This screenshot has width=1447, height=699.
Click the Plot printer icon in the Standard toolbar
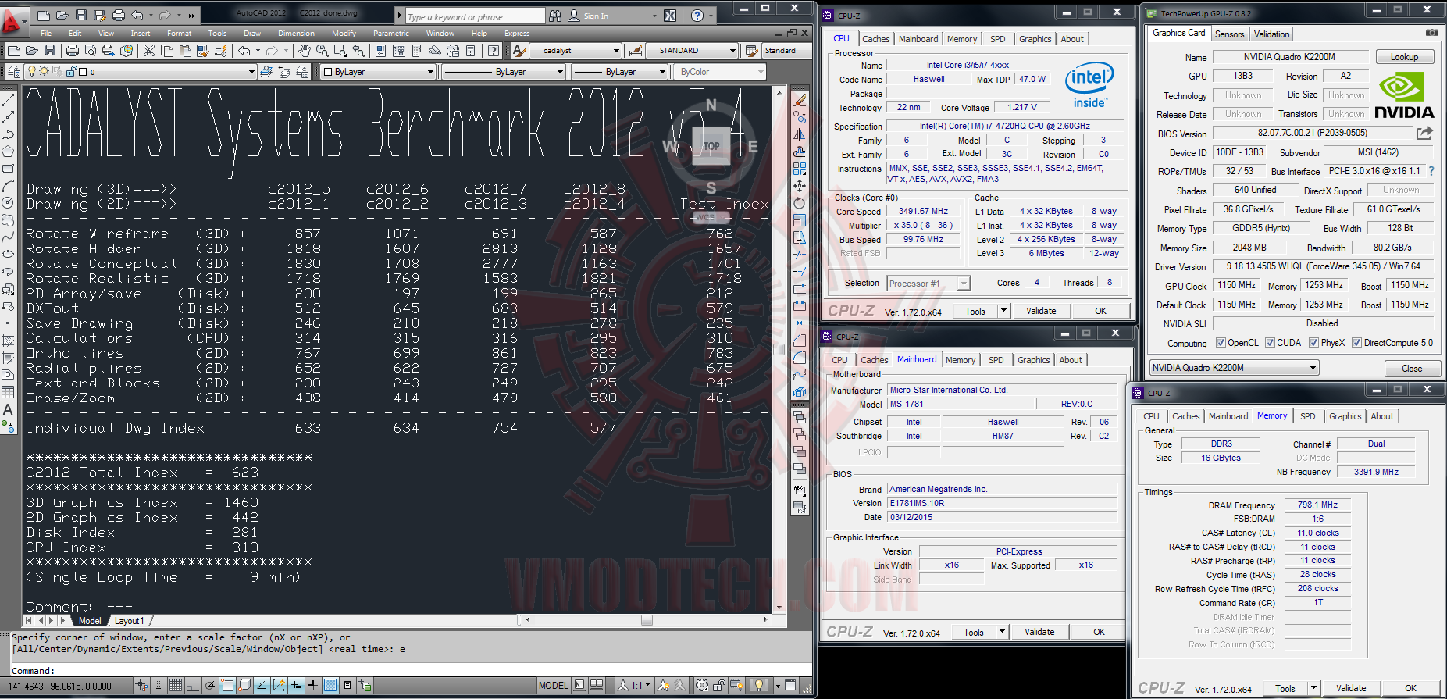pyautogui.click(x=73, y=51)
